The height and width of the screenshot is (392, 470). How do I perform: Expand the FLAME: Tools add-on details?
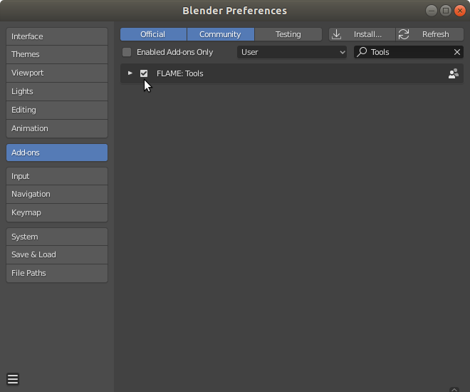130,73
